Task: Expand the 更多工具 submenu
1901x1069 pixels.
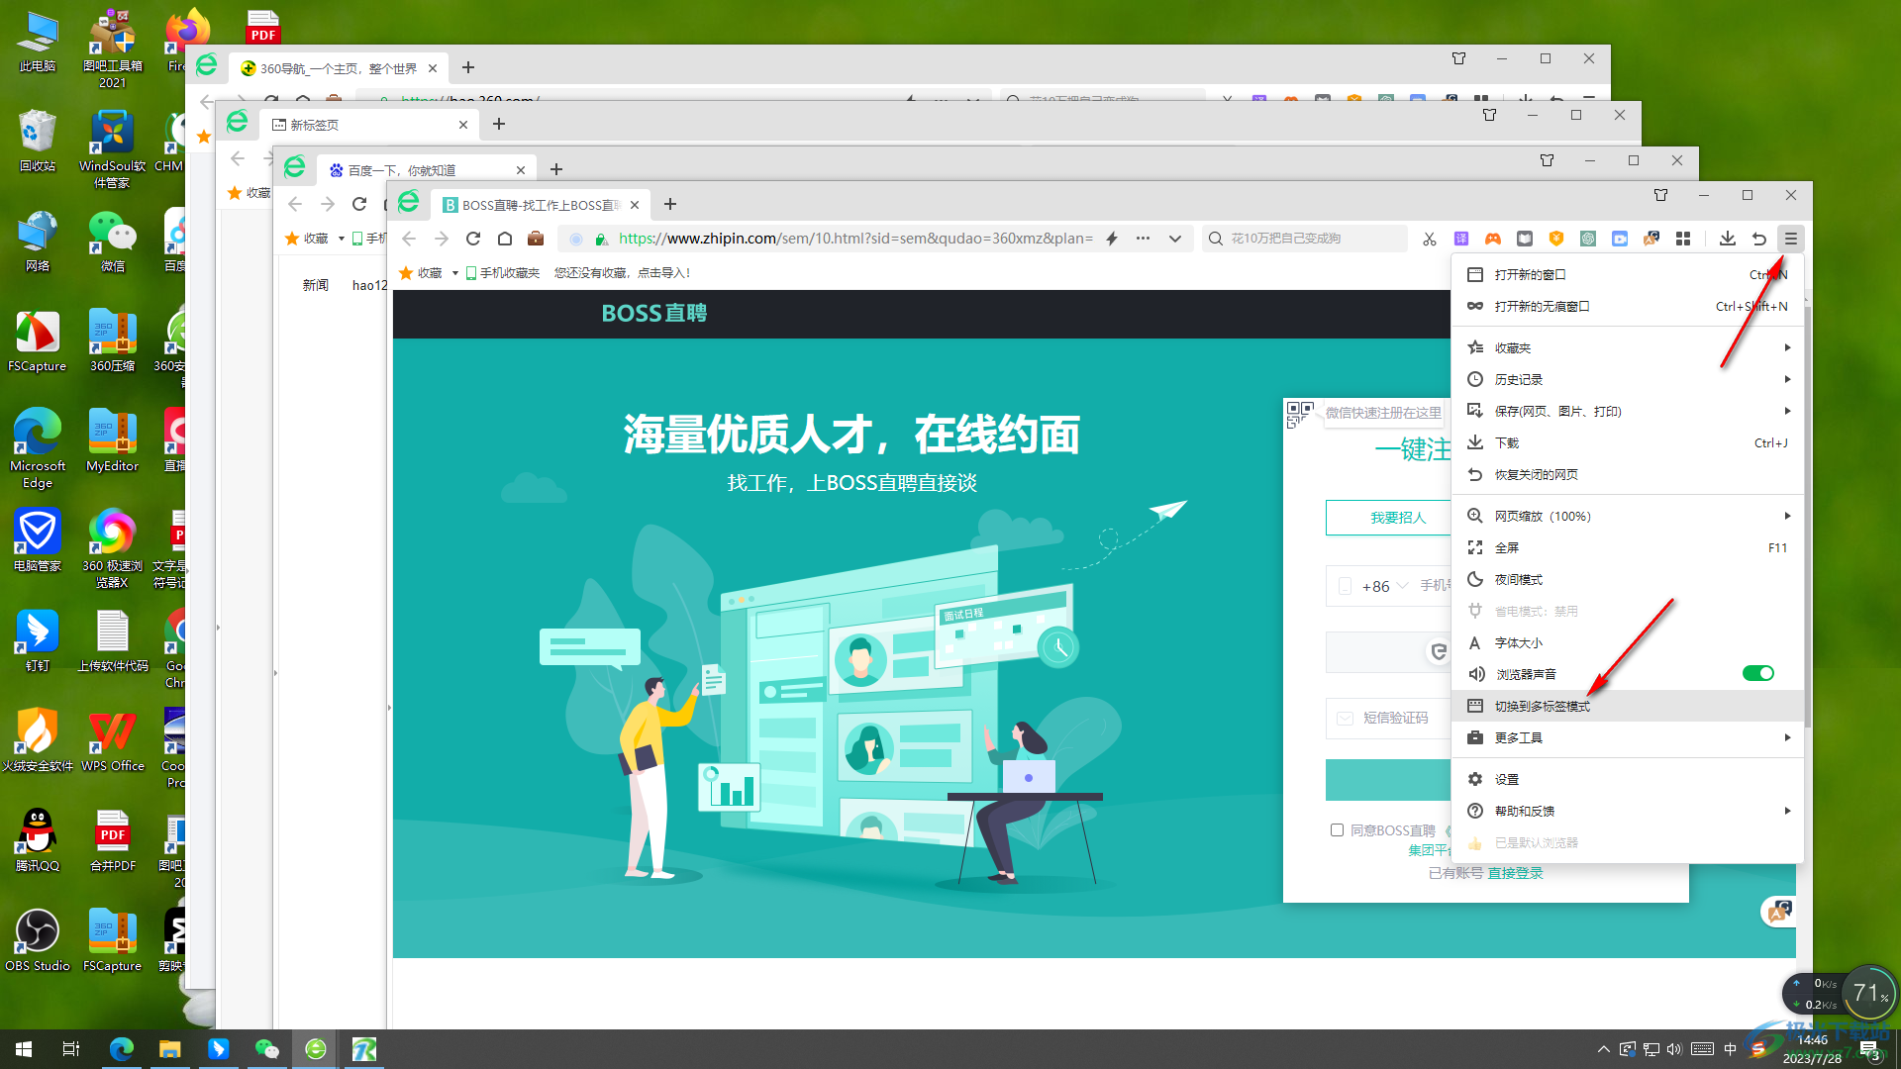Action: click(1628, 737)
